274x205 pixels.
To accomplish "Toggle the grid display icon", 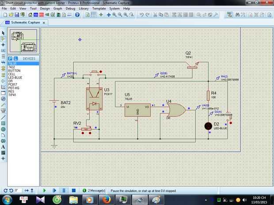I will coord(93,15).
